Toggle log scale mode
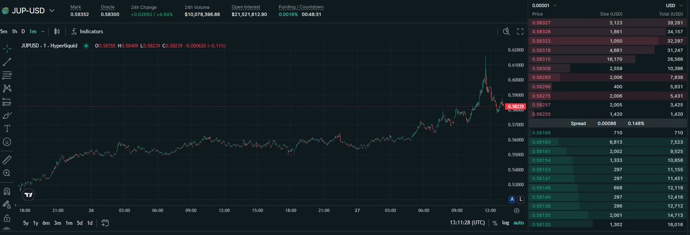This screenshot has height=235, width=690. tap(505, 223)
